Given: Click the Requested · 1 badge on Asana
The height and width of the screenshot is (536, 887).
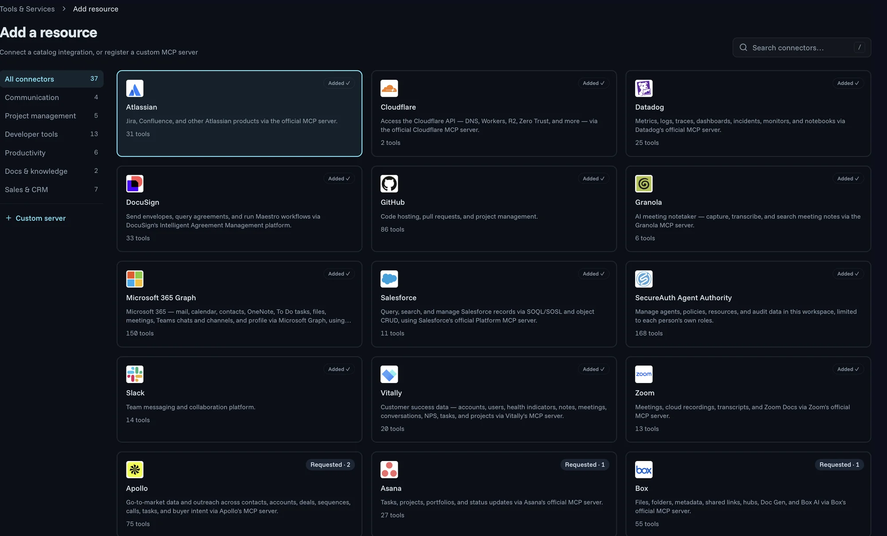Looking at the screenshot, I should tap(585, 465).
